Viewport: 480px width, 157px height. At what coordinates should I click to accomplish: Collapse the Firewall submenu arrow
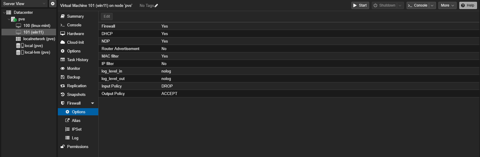(93, 103)
